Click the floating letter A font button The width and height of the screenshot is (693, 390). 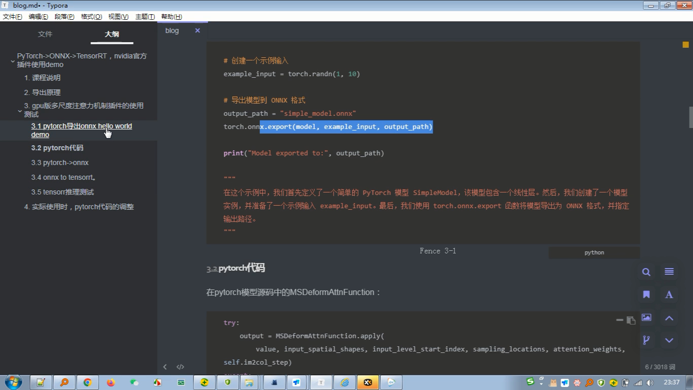669,295
